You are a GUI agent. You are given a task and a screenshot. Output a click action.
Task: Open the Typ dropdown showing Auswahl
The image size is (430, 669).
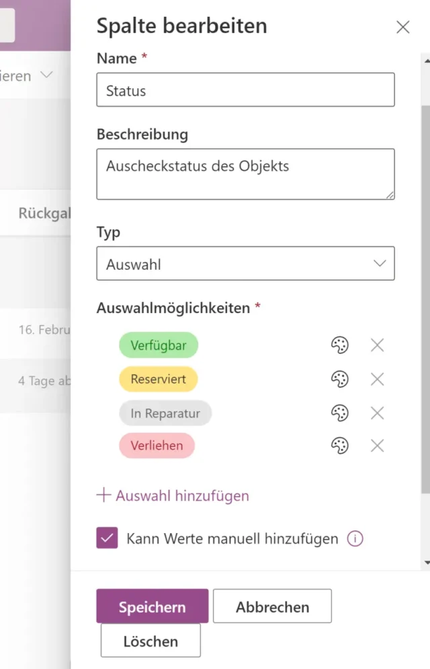245,264
